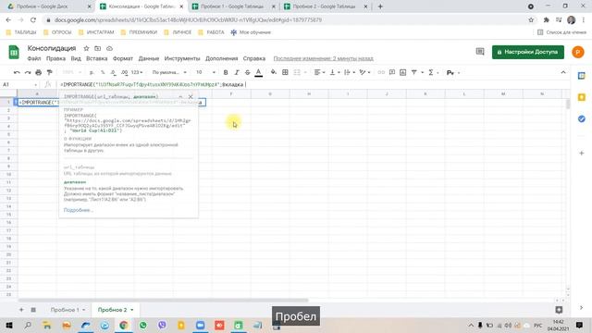Open the functions sigma menu

(x=433, y=72)
